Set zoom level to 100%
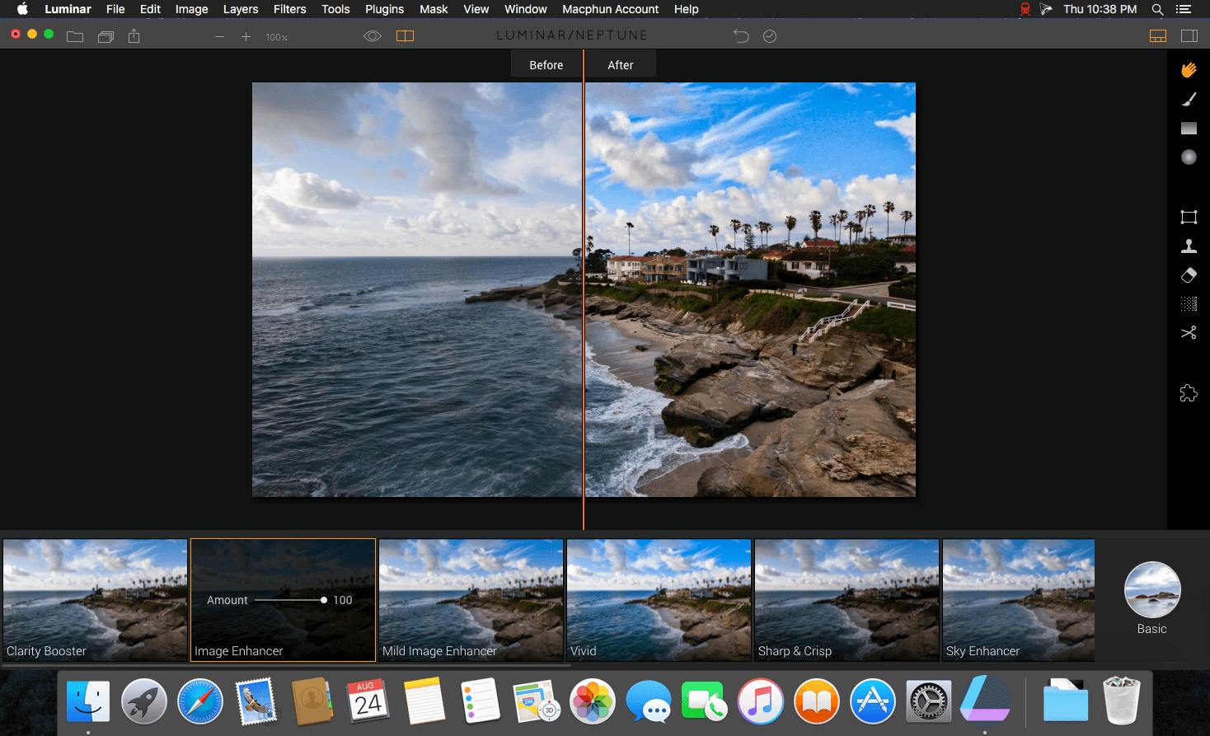Image resolution: width=1210 pixels, height=736 pixels. [277, 38]
